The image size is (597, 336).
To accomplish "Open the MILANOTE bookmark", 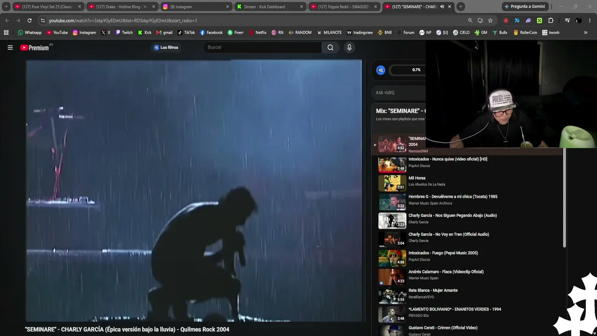I will click(329, 33).
